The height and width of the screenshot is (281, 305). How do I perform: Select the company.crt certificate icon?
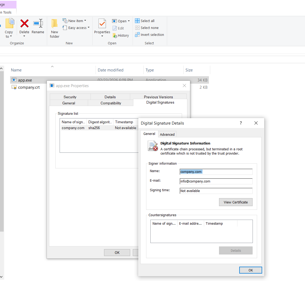pyautogui.click(x=14, y=87)
